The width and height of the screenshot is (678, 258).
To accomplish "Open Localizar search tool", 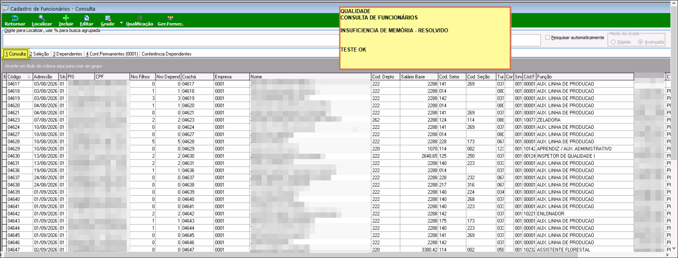I will 42,21.
